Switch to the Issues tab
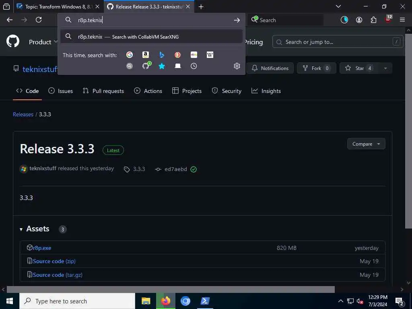The image size is (412, 309). (x=61, y=91)
